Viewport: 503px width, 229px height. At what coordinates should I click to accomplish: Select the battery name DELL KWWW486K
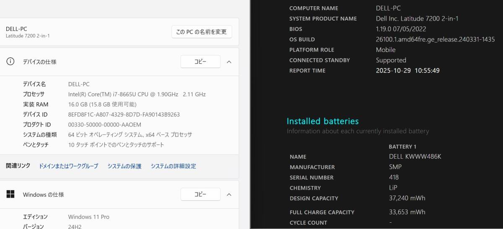415,157
